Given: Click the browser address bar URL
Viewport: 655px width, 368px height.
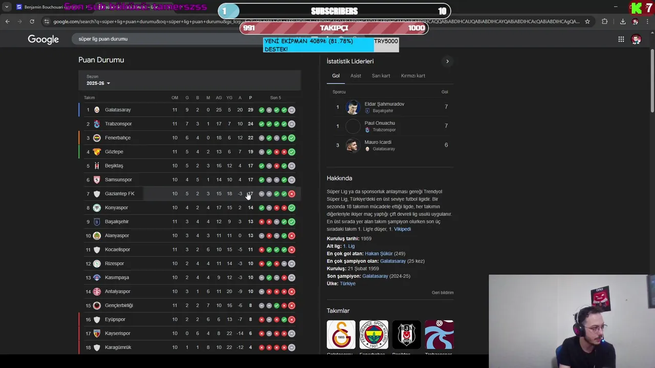Looking at the screenshot, I should [316, 21].
